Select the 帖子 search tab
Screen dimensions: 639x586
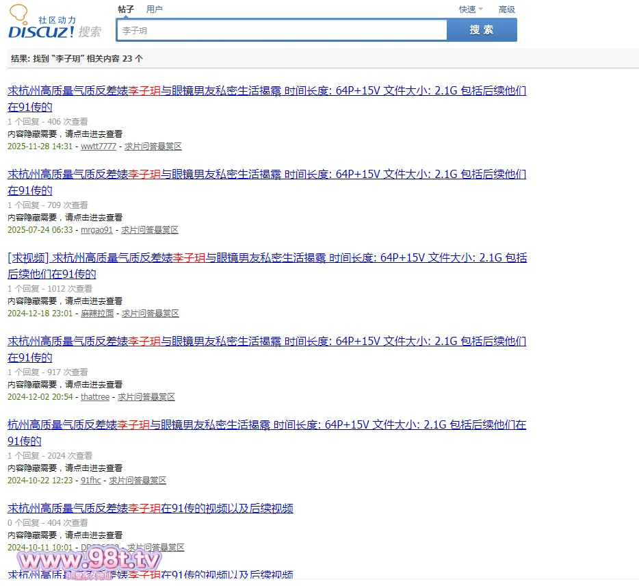click(x=126, y=10)
